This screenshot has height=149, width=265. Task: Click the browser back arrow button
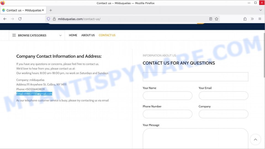click(x=5, y=19)
